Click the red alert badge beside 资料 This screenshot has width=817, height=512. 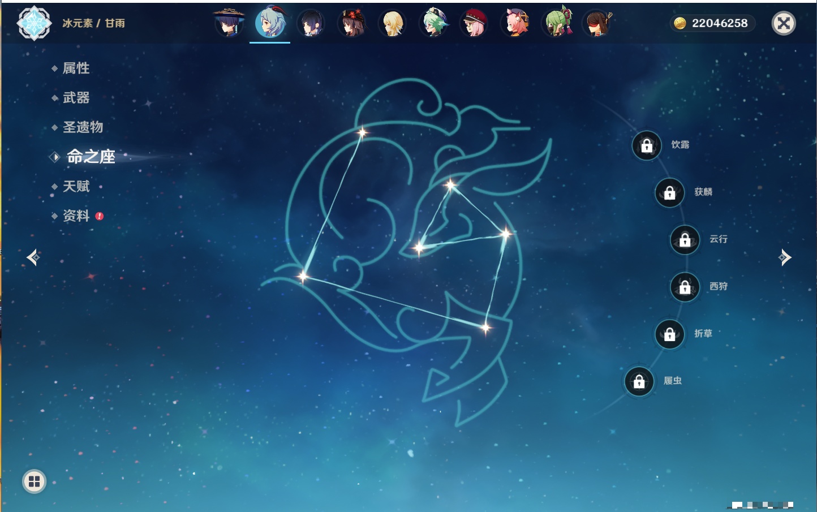[x=100, y=216]
